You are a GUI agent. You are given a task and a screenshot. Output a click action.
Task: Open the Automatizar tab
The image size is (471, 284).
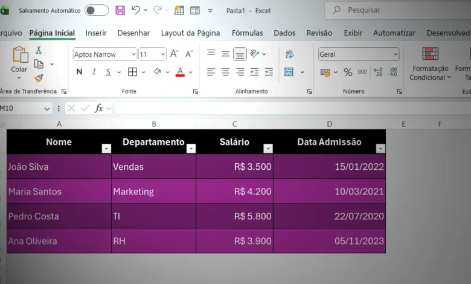[394, 33]
